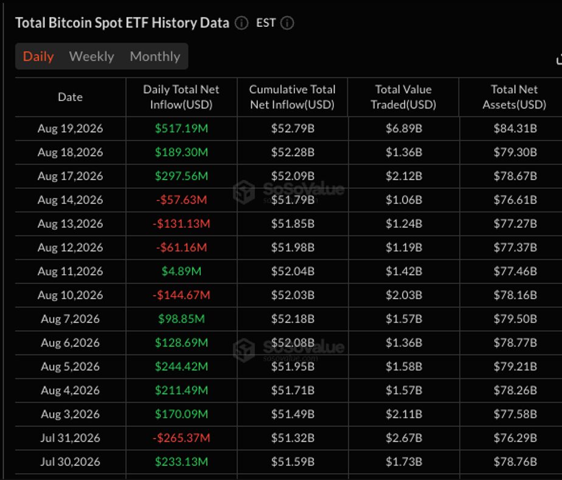Click Total Net Assets column header
The width and height of the screenshot is (562, 480).
point(514,97)
